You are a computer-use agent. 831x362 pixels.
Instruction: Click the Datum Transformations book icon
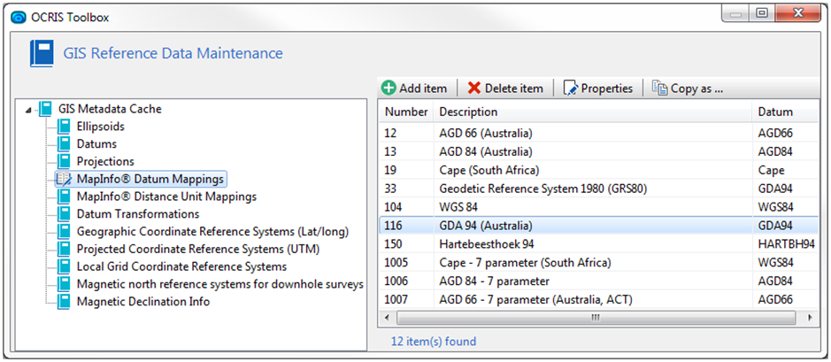tap(64, 214)
